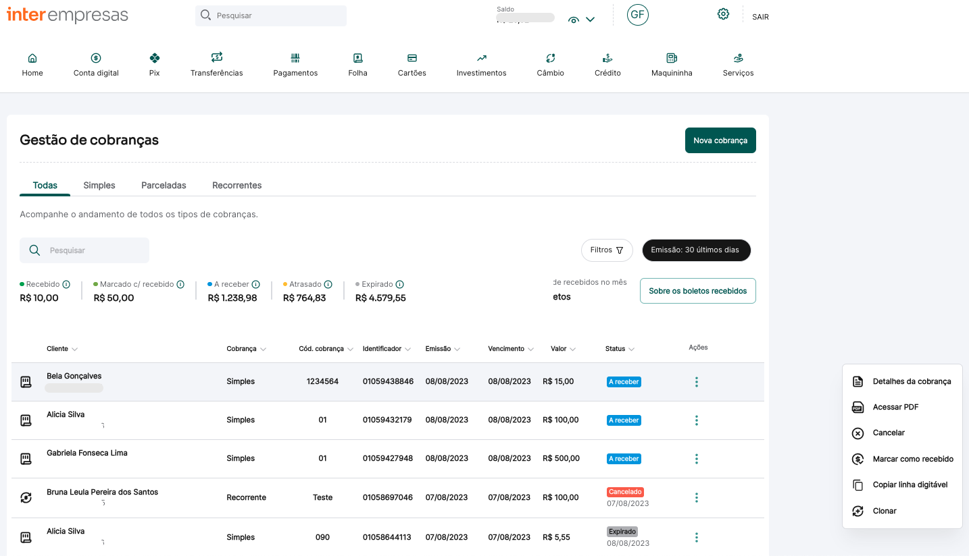Go to the Pix section
Screen dimensions: 969x556
click(155, 65)
